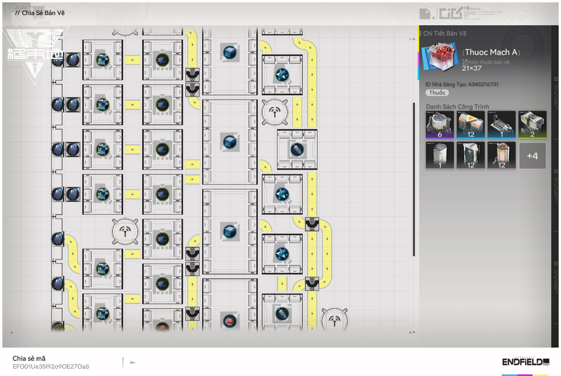The image size is (561, 376).
Task: Select the purple-tier building with count 6
Action: [x=440, y=125]
